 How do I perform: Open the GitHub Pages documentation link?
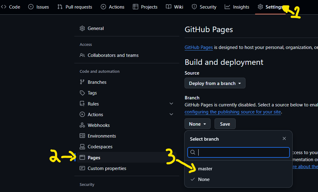[x=199, y=47]
